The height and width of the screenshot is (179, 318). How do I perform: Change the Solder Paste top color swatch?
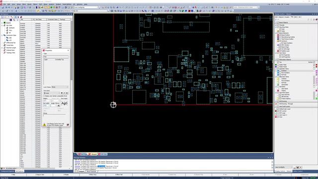[x=276, y=67]
